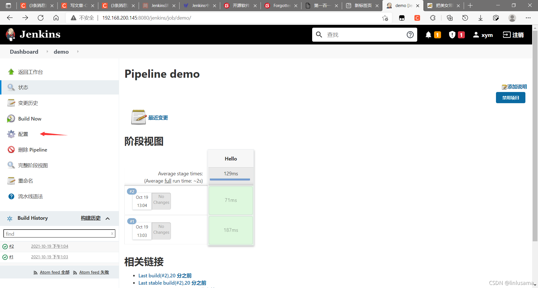Select the 187ms stage cell
The width and height of the screenshot is (538, 288).
click(x=231, y=230)
